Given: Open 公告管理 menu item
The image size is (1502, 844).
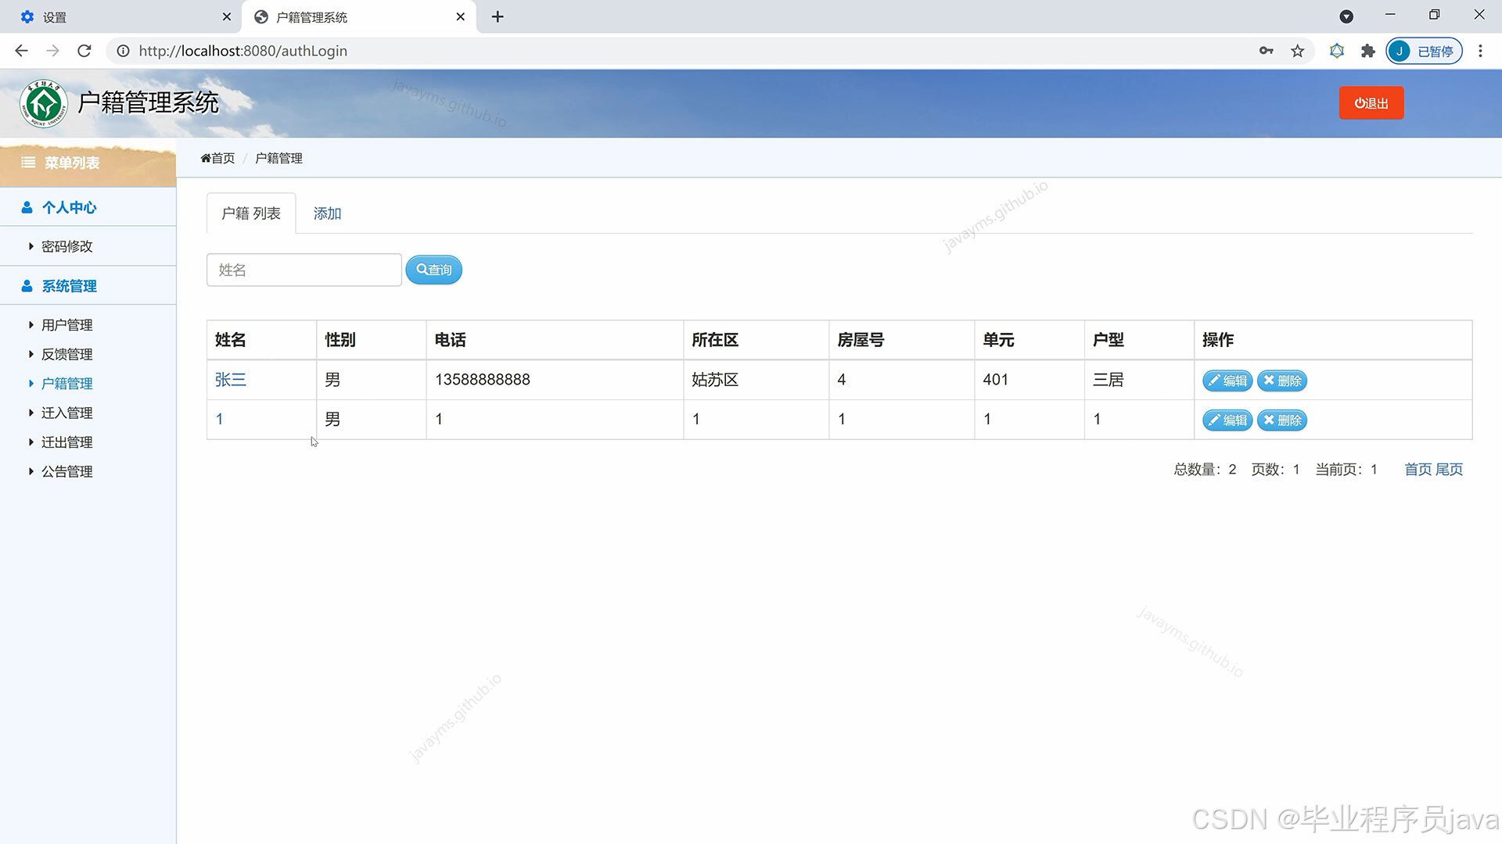Looking at the screenshot, I should 66,471.
